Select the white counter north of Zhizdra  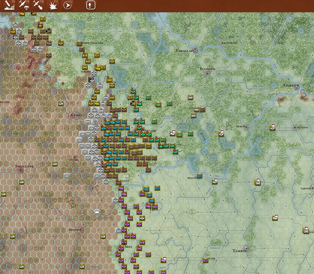click(97, 212)
